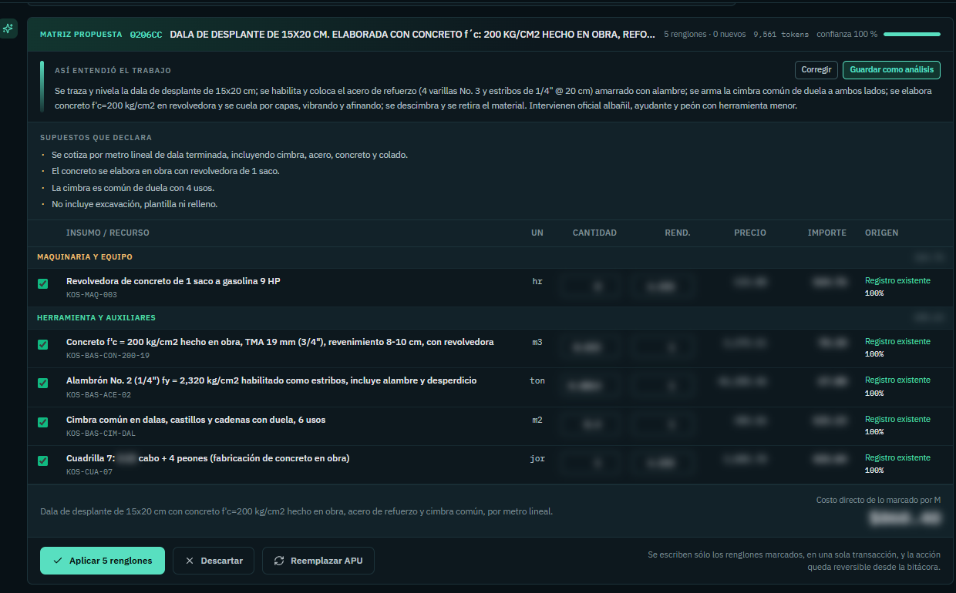The height and width of the screenshot is (593, 956).
Task: Click the ton unit in Alambrón row
Action: [537, 380]
